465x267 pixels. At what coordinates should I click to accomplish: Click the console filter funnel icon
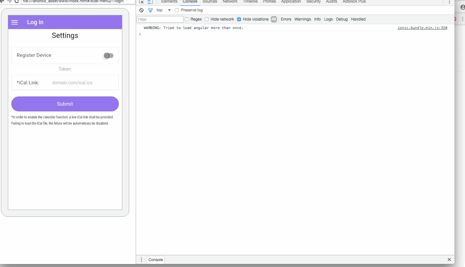[150, 10]
